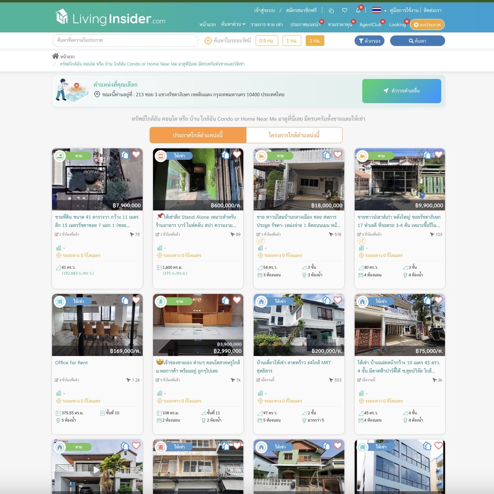Switch to โครงการใกล้ตำแหน่งนี้ tab
Screen dimensions: 494x494
pos(294,135)
